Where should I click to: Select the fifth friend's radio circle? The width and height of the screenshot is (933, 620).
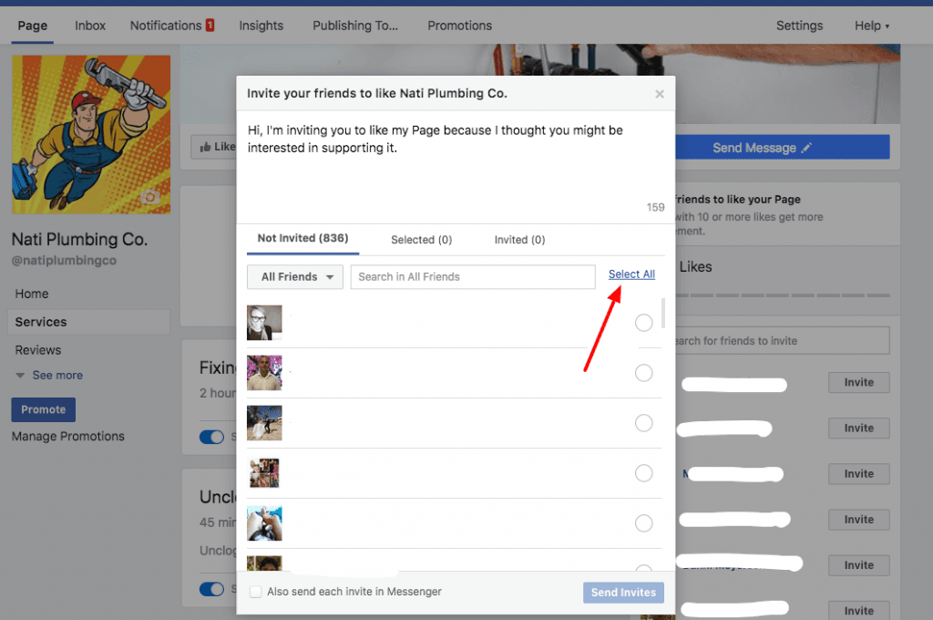[x=643, y=523]
